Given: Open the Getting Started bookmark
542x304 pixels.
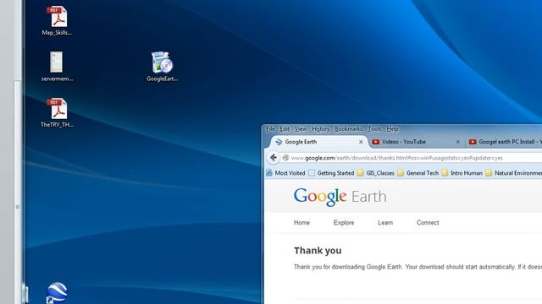Looking at the screenshot, I should [x=331, y=173].
